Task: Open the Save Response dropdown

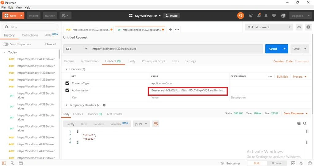Action: (x=296, y=113)
